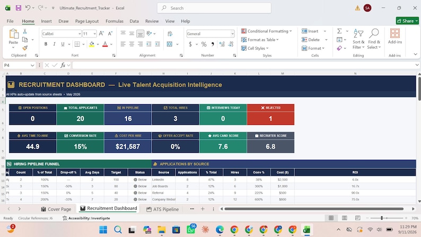This screenshot has width=421, height=237.
Task: Apply Accounting dollar number format
Action: point(190,44)
